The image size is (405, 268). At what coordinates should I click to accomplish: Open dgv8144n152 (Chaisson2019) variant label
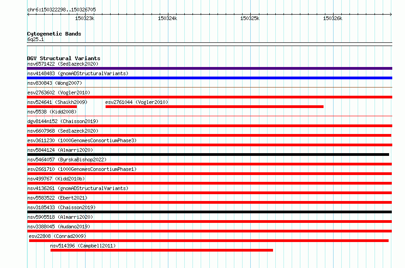pyautogui.click(x=63, y=121)
